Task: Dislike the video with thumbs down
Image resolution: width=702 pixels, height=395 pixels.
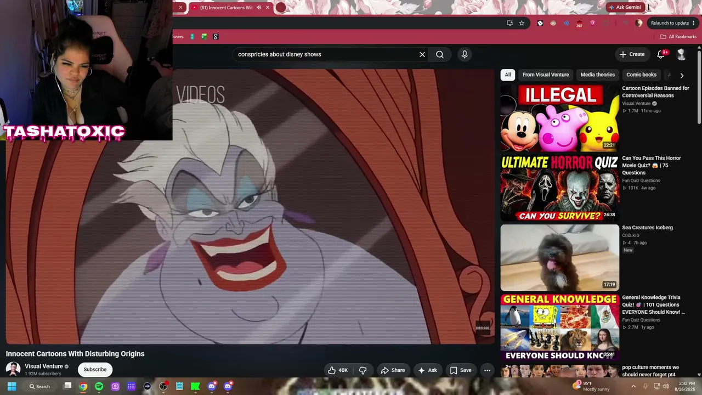Action: [363, 370]
